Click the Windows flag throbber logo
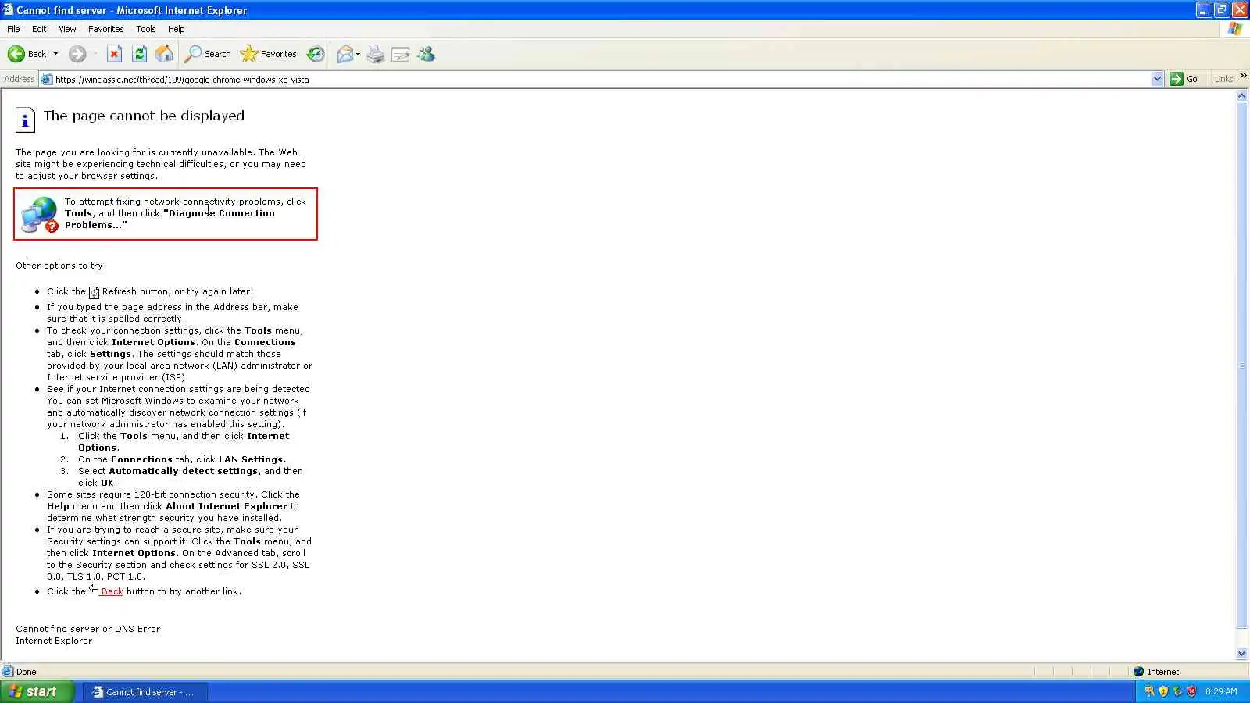The width and height of the screenshot is (1250, 703). click(1234, 29)
